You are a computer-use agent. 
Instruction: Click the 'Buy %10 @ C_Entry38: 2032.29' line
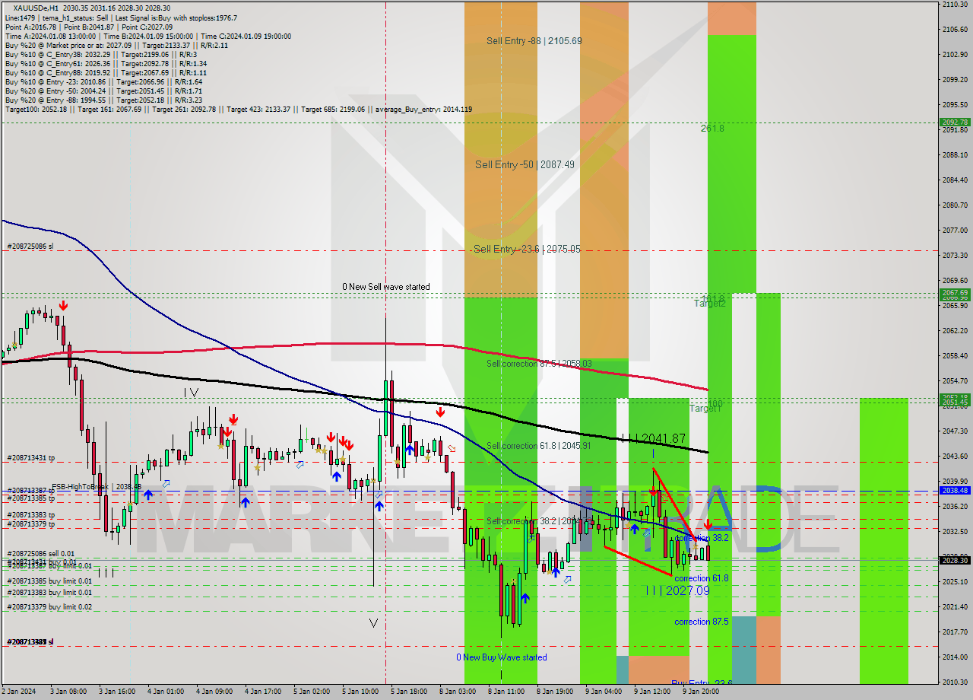[x=58, y=54]
